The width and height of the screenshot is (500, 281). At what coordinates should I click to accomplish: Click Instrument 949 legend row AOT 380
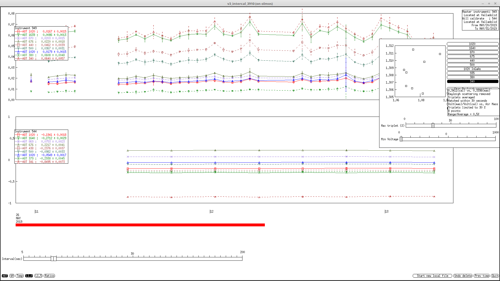point(41,55)
